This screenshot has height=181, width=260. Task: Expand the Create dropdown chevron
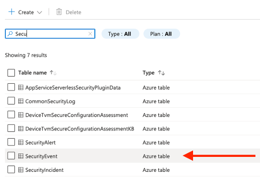pyautogui.click(x=39, y=13)
